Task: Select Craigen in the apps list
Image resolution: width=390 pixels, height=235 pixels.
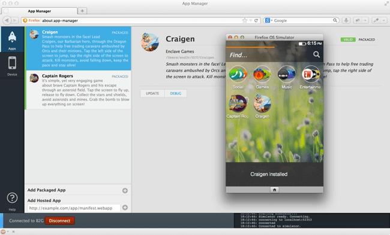Action: [x=79, y=48]
